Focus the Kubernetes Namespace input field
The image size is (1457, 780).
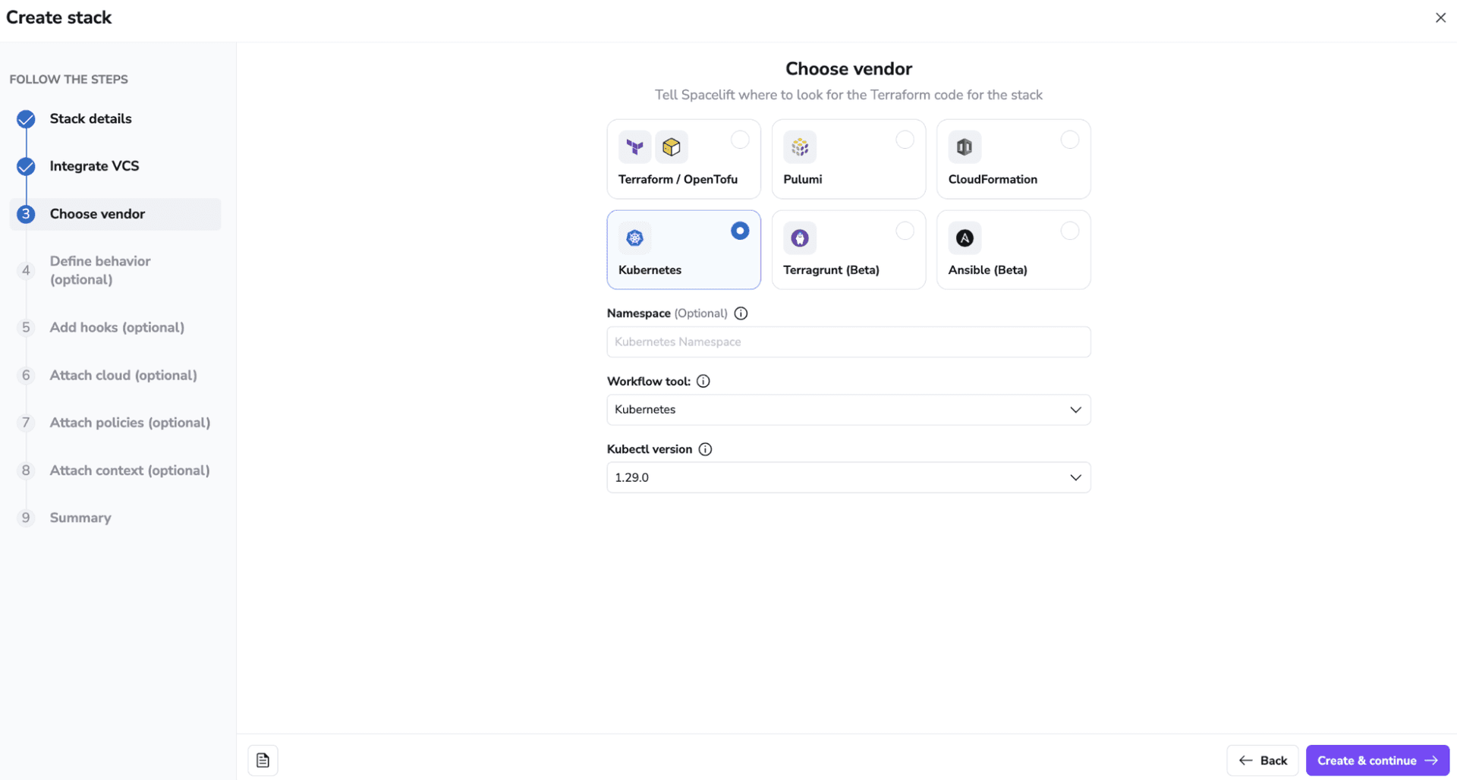[x=848, y=342]
